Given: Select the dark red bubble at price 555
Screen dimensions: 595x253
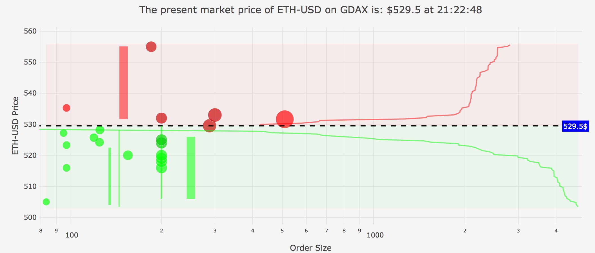Looking at the screenshot, I should (x=151, y=46).
